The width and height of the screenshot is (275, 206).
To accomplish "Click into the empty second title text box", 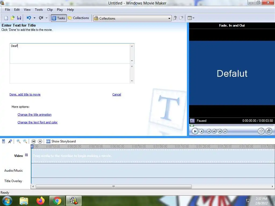I will coord(70,73).
